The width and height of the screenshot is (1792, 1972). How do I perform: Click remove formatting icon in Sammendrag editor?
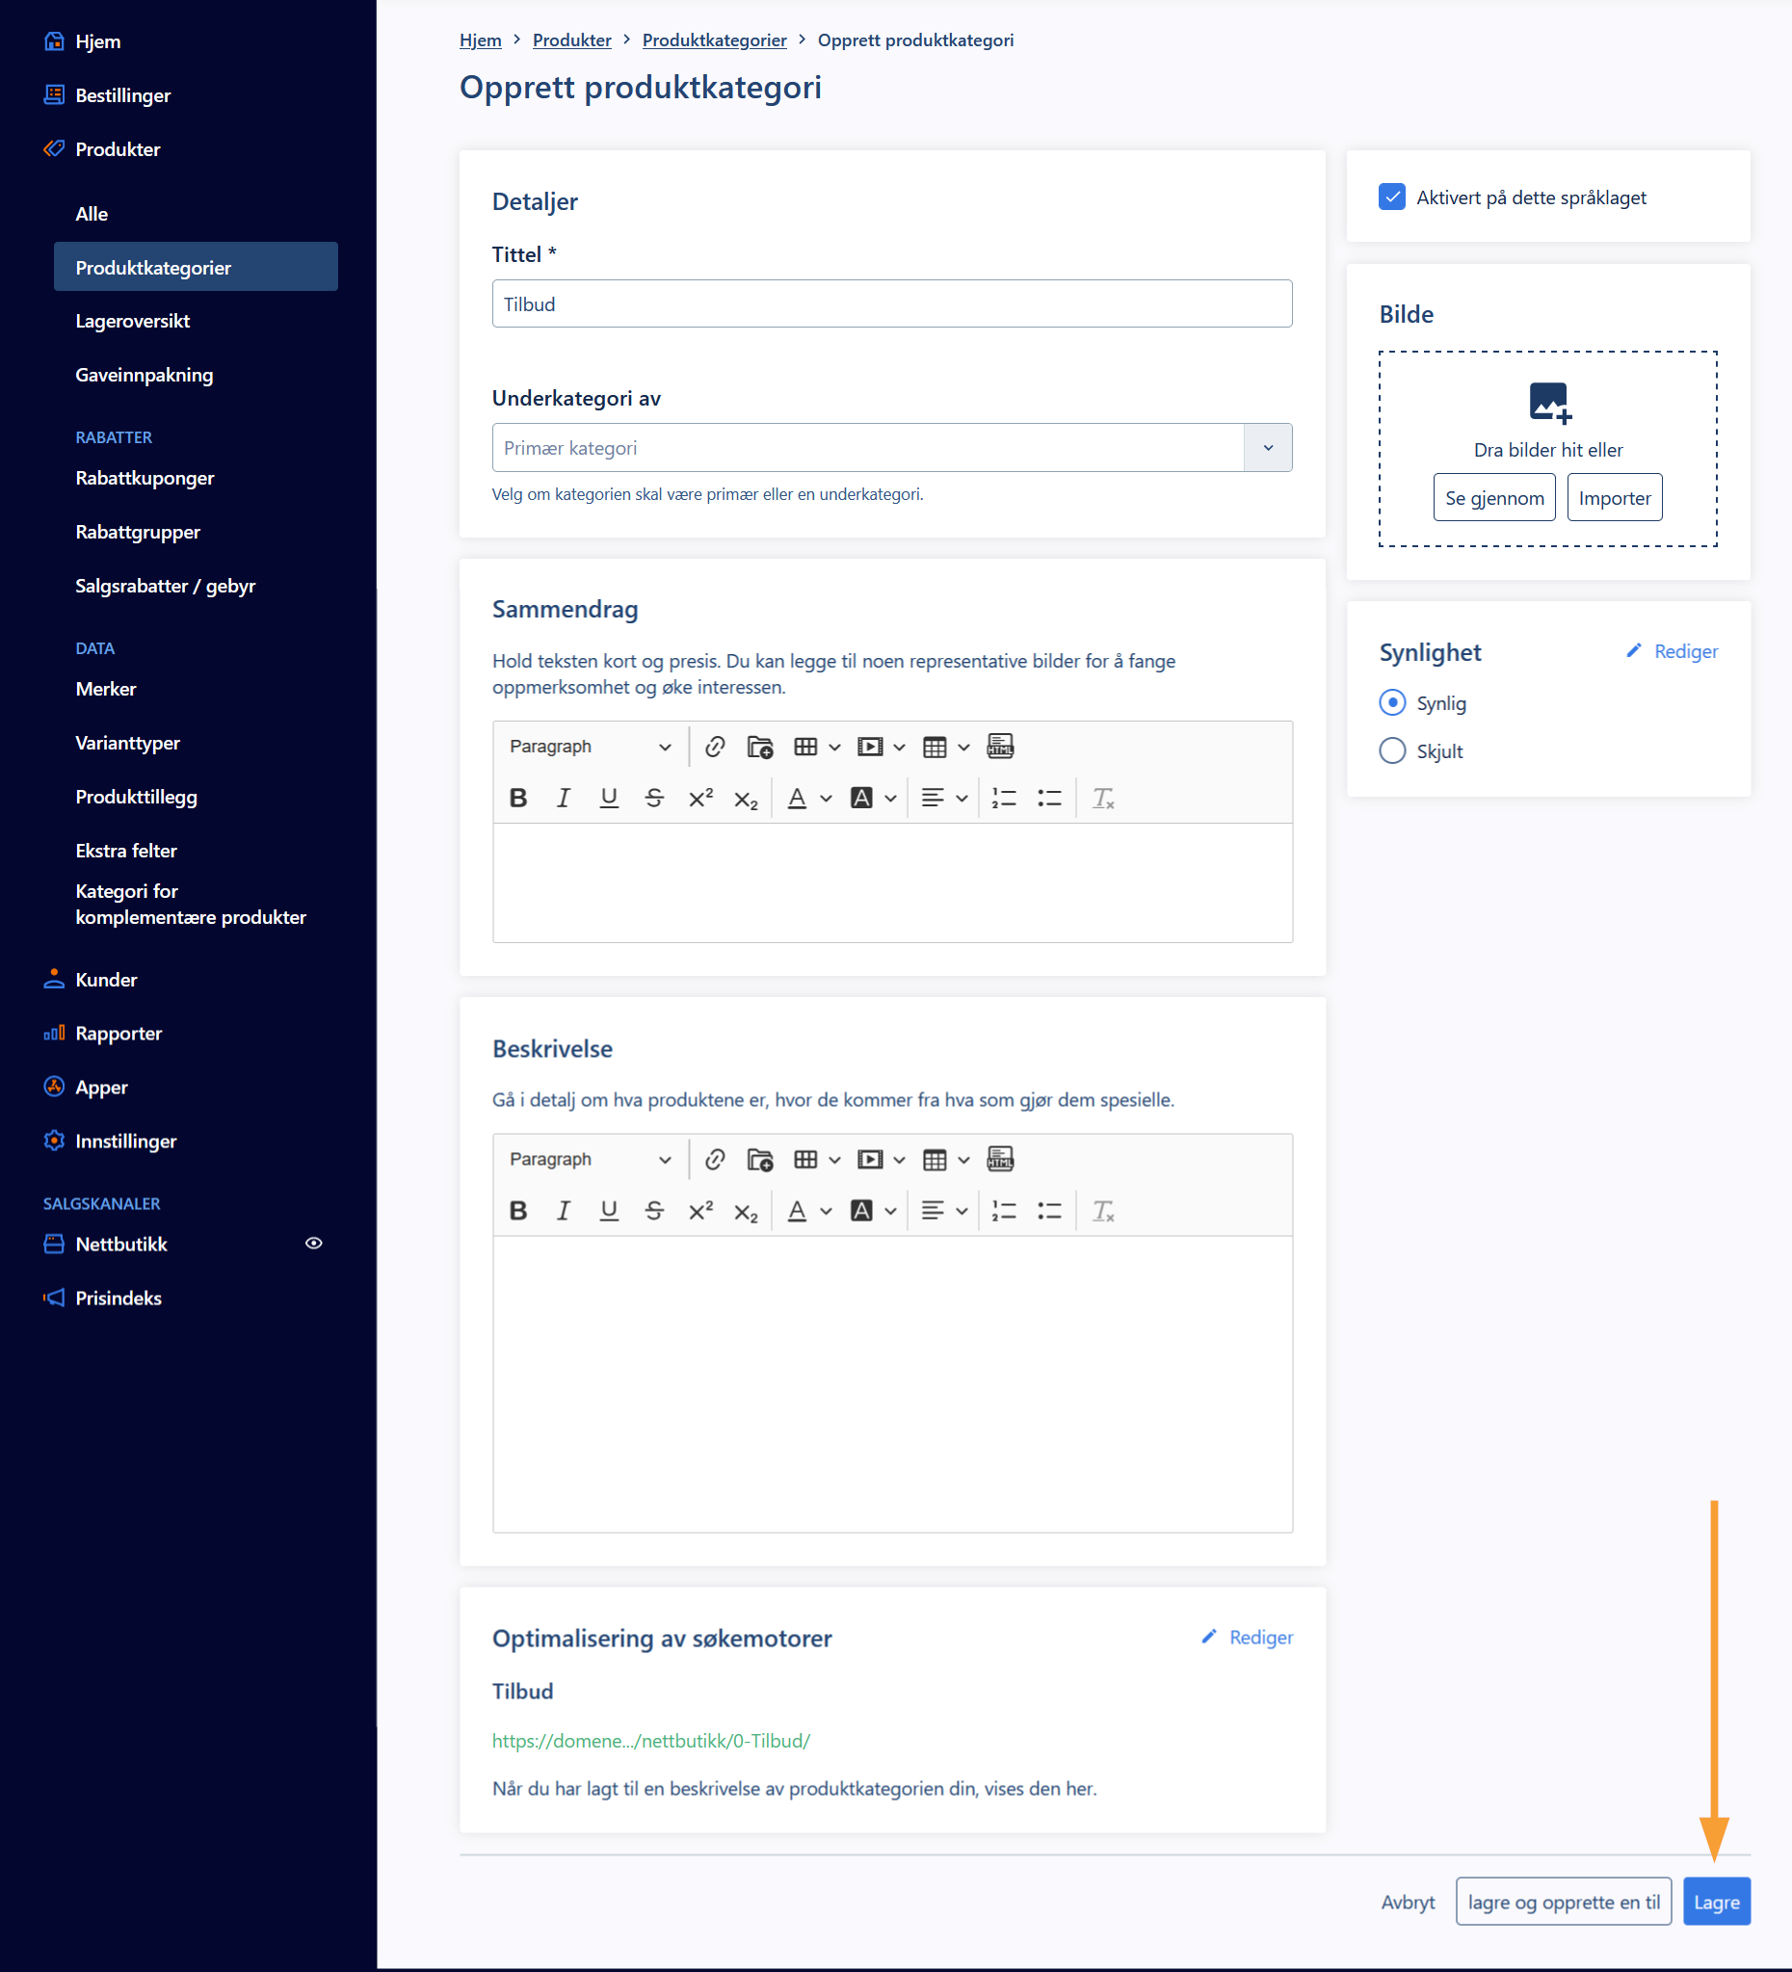coord(1102,799)
